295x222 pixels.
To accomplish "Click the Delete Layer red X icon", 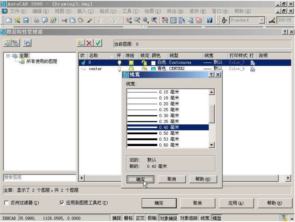I will (x=89, y=43).
